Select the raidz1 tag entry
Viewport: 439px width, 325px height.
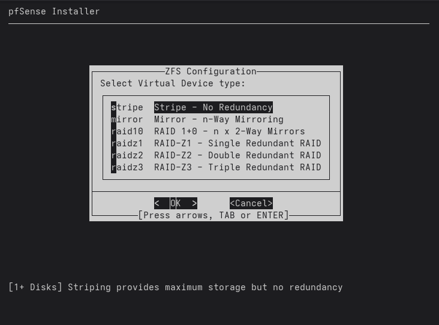127,143
